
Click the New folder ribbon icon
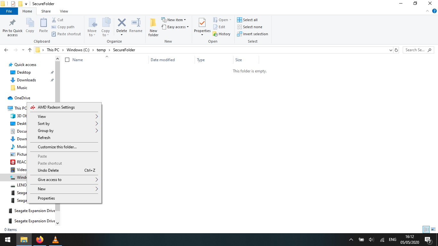[153, 23]
